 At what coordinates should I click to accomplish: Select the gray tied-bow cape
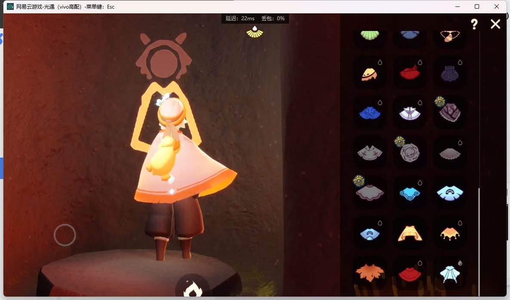[x=370, y=152]
